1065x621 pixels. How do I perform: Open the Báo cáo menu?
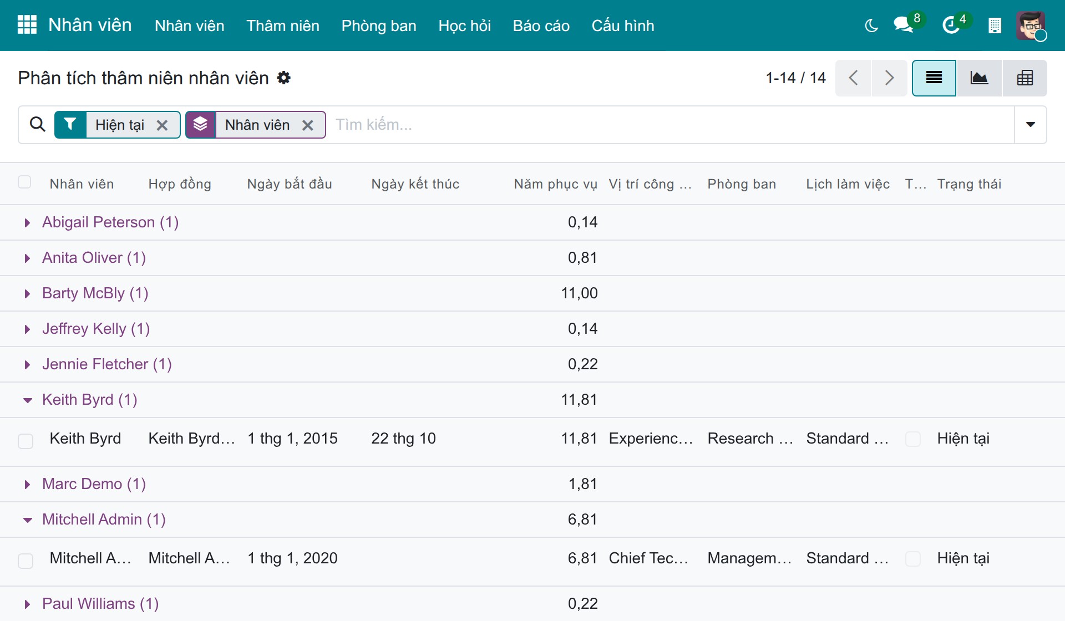pos(541,26)
